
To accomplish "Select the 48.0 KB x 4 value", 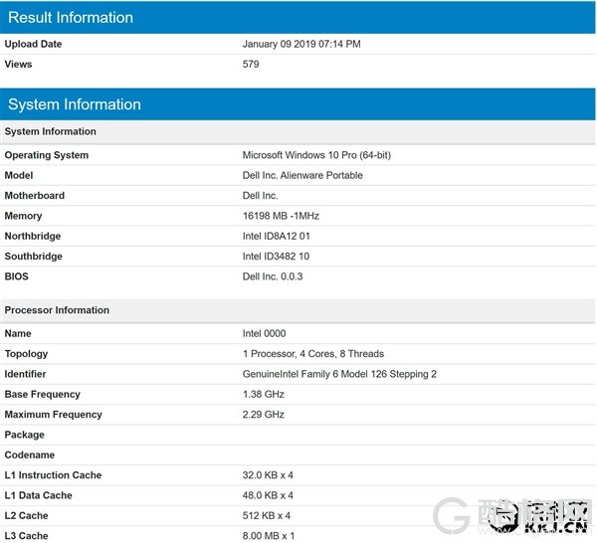I will click(x=268, y=495).
